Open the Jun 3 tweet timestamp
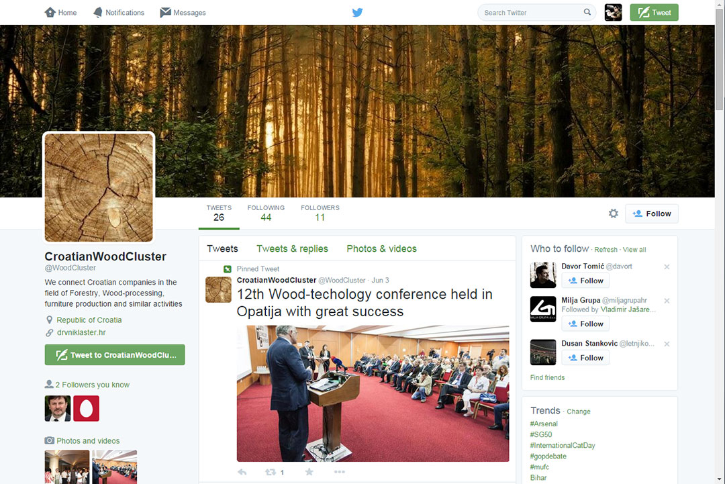725x484 pixels. (380, 280)
